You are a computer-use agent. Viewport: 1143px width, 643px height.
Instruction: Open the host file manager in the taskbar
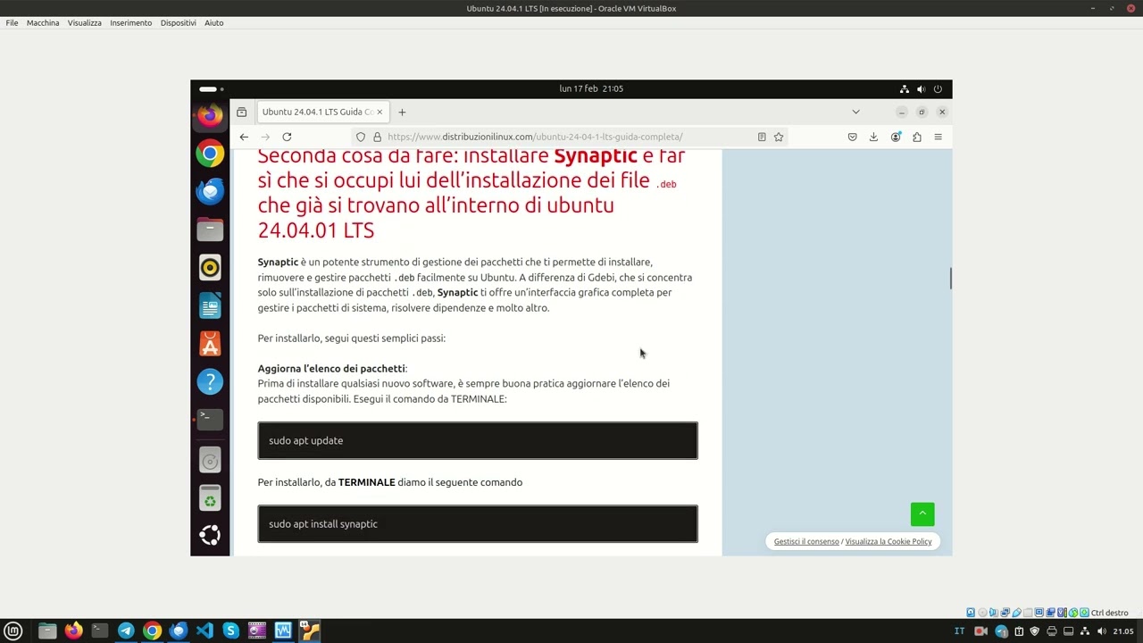(x=47, y=630)
